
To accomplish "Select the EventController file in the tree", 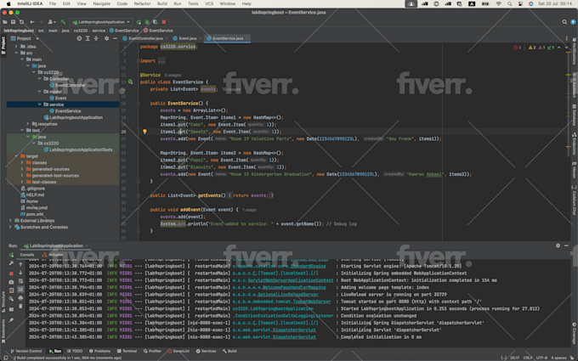I will pos(67,85).
